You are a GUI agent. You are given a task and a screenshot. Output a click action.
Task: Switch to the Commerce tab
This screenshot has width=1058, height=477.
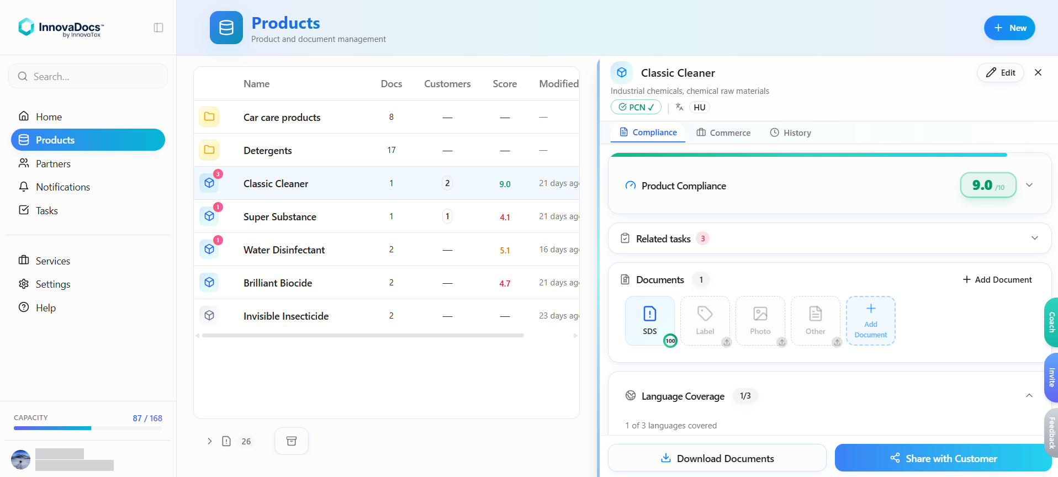pyautogui.click(x=723, y=132)
